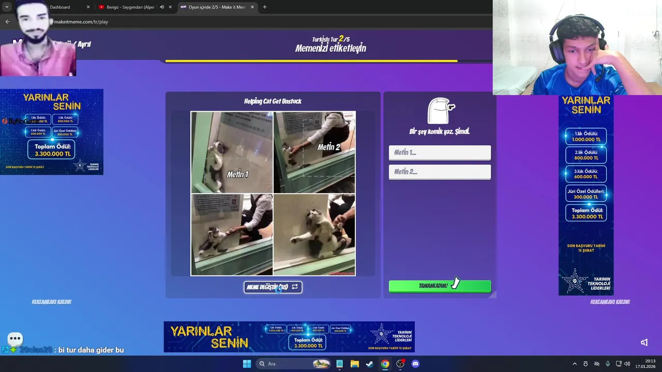Open the Notepad taskbar icon
This screenshot has width=662, height=372.
coord(339,364)
